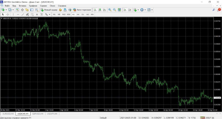The height and width of the screenshot is (119, 222).
Task: Switch to the USDJPY,H4 chart tab
Action: tap(52, 114)
